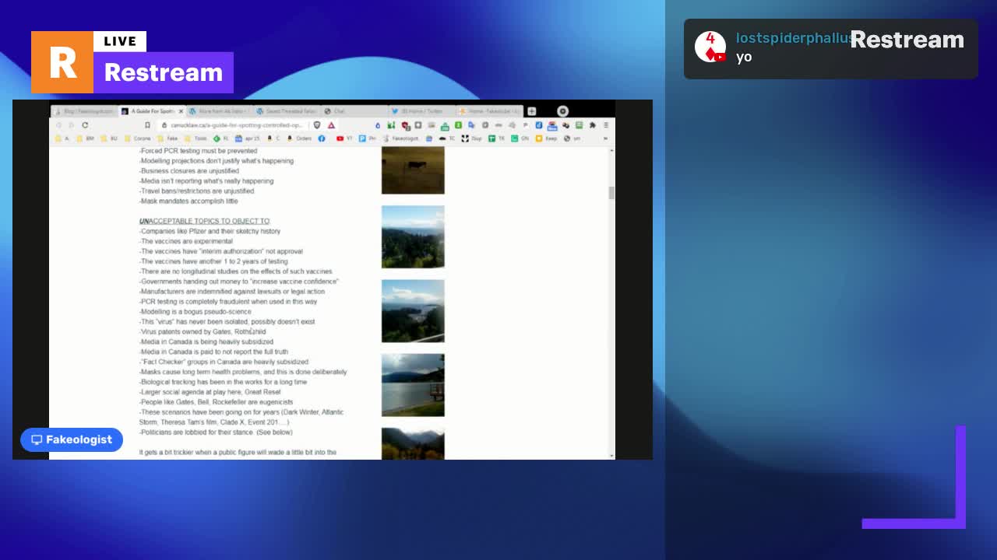Click the browser back arrow
997x560 pixels.
click(x=58, y=125)
